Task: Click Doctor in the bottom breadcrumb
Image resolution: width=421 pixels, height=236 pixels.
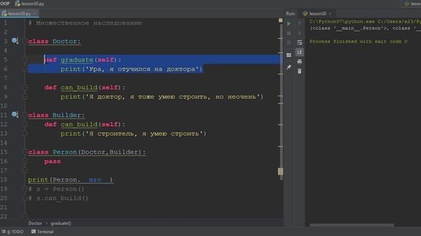Action: pyautogui.click(x=35, y=223)
